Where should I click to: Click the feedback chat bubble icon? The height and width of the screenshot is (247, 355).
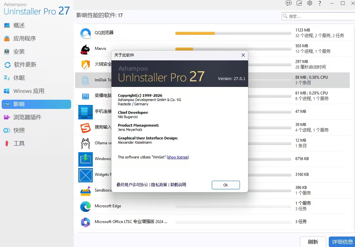click(x=288, y=3)
